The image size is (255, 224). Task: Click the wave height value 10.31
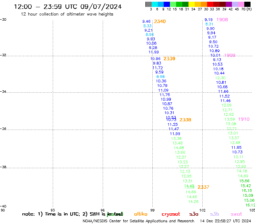(x=169, y=113)
